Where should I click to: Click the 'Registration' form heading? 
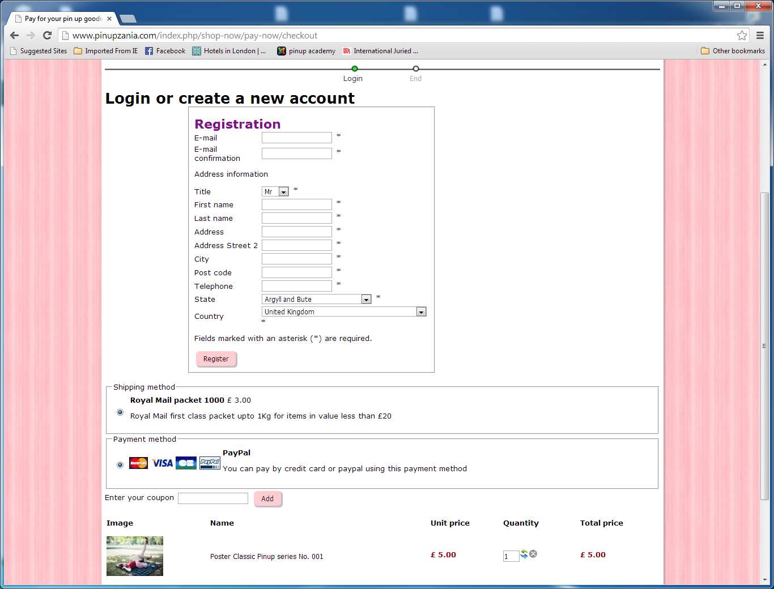237,124
